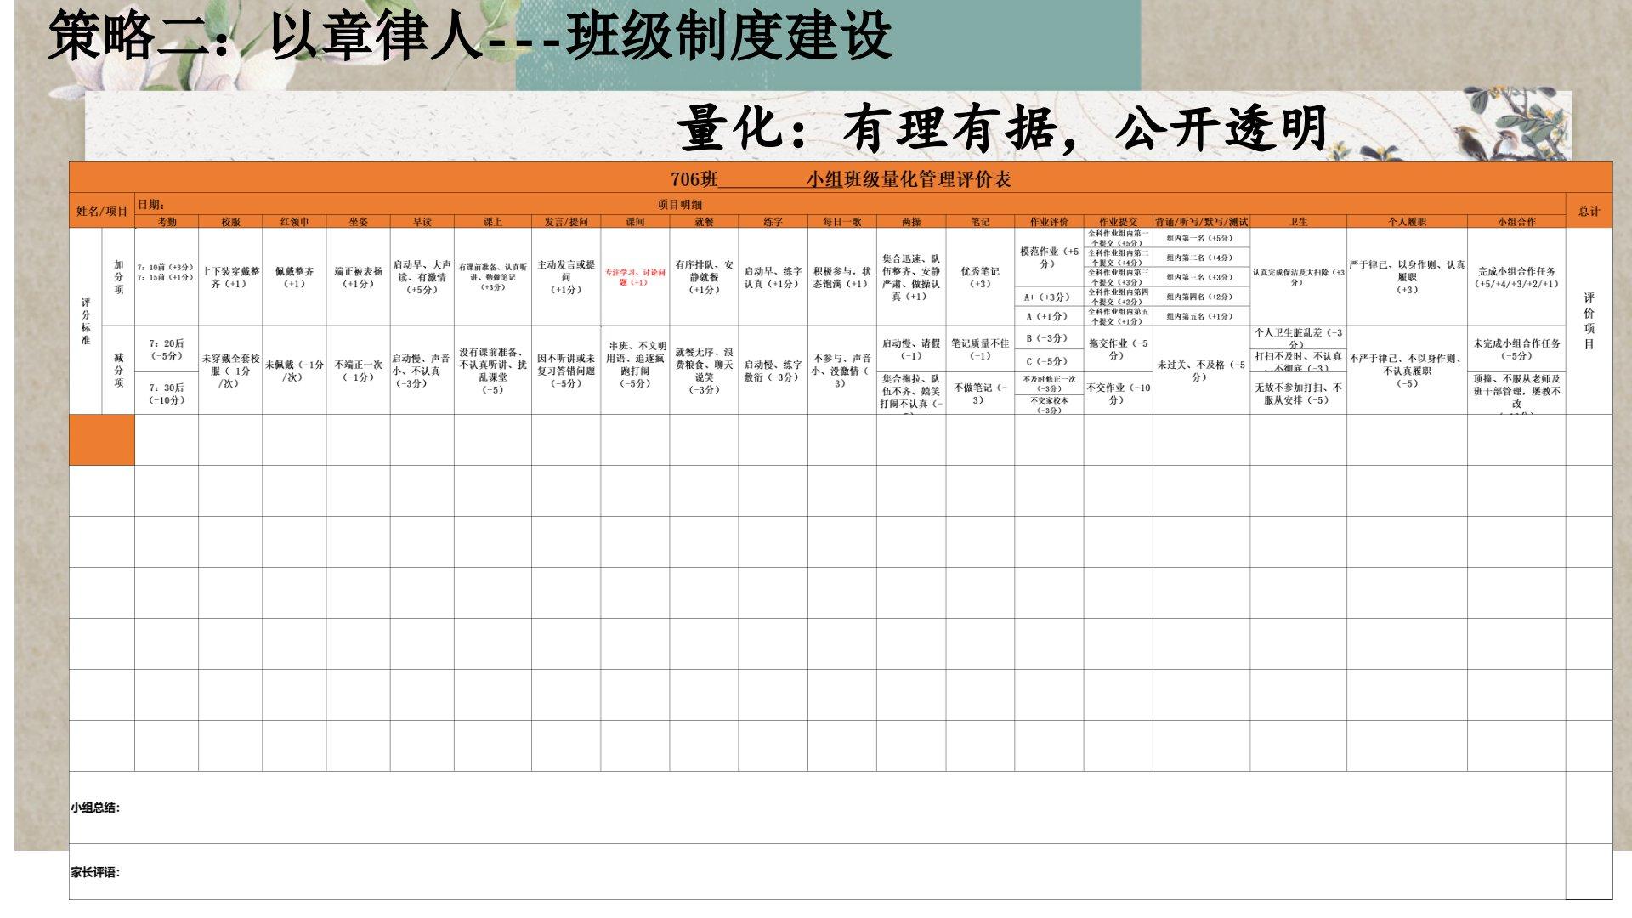The width and height of the screenshot is (1632, 918).
Task: Click the 考勤 column header
Action: tap(167, 222)
